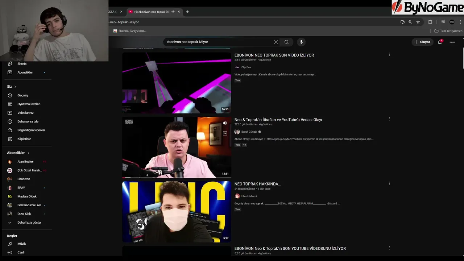The width and height of the screenshot is (464, 261).
Task: Open Oynatma listeleri playlists
Action: 29,104
